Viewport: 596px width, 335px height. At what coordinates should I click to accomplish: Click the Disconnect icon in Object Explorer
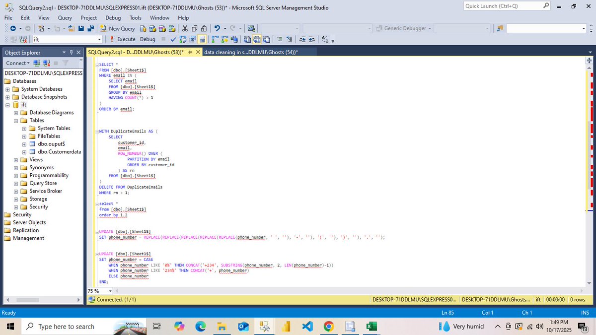click(x=46, y=63)
